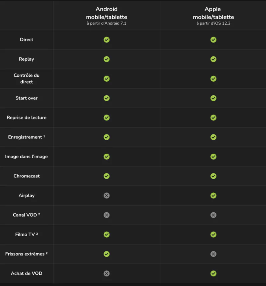266x286 pixels.
Task: Click the grey cross for Canal VOD on Apple
Action: [213, 215]
